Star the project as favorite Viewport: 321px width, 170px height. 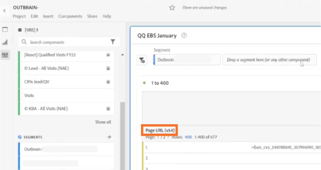tap(172, 8)
